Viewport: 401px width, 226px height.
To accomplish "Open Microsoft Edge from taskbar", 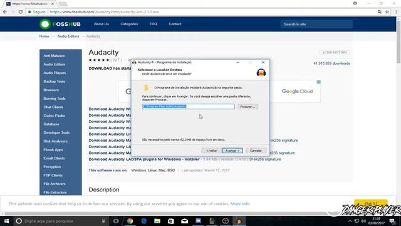I will click(x=143, y=221).
